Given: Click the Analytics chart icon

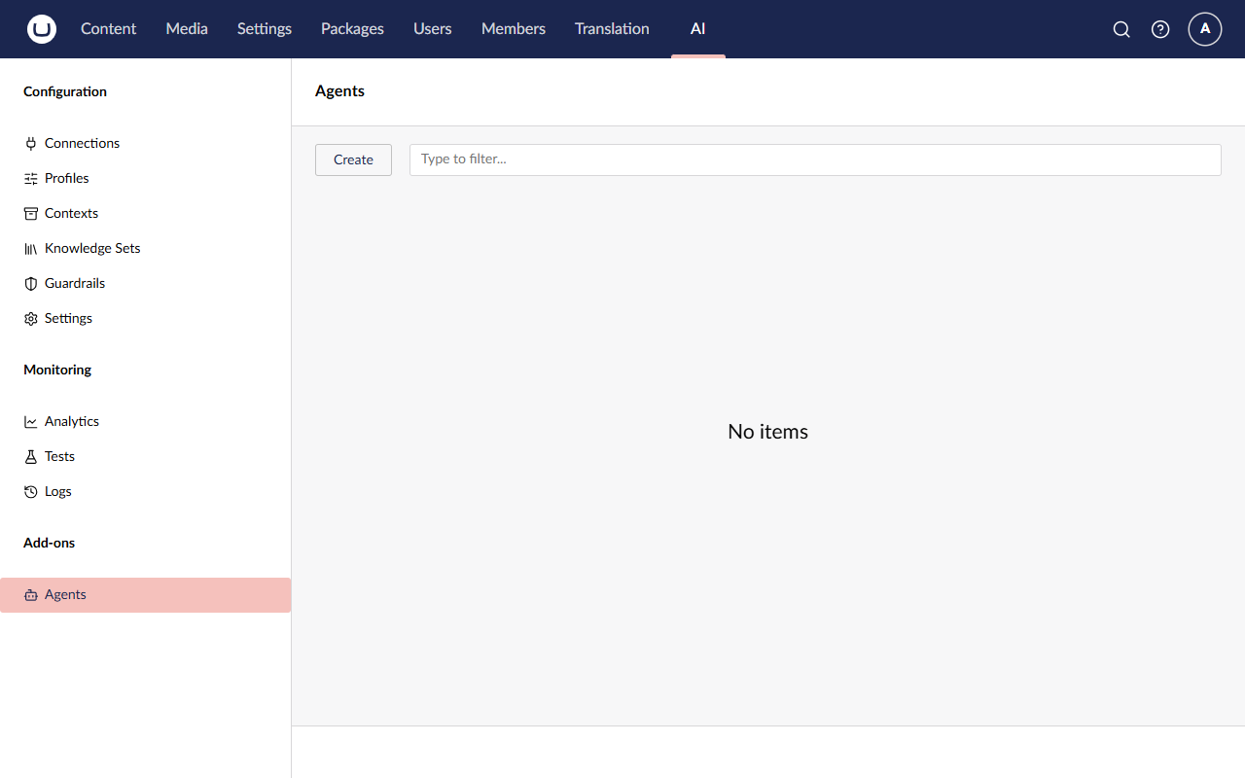Looking at the screenshot, I should (x=31, y=421).
